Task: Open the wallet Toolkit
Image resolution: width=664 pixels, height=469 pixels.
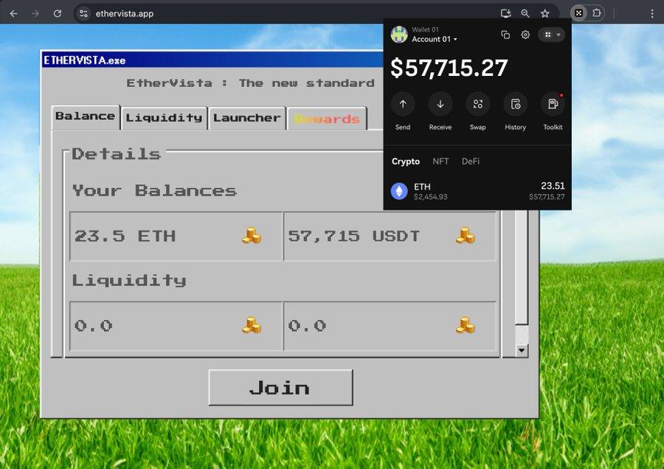Action: coord(553,104)
